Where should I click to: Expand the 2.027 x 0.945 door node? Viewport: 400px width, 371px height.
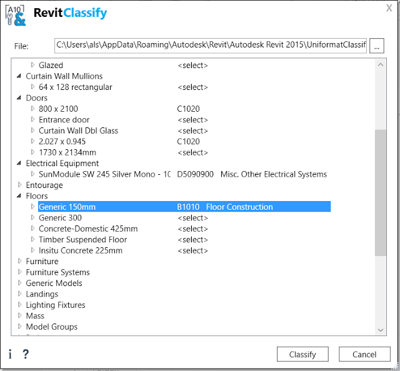coord(32,141)
